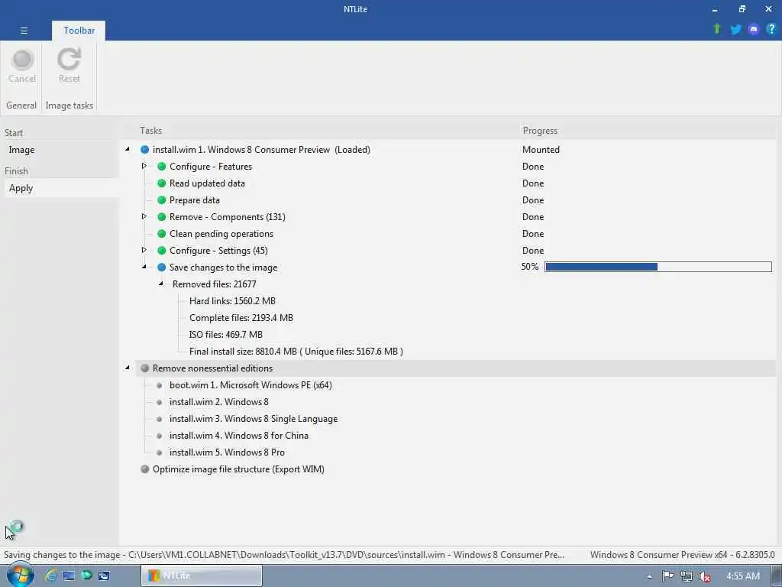This screenshot has width=782, height=587.
Task: Click Windows 8 Consumer Preview x64 status text
Action: click(x=682, y=555)
